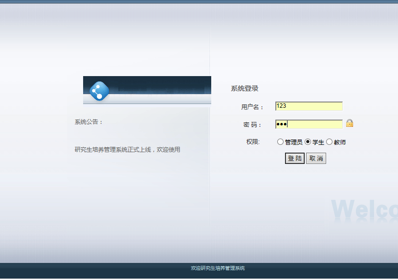Select the 教师 radio button
This screenshot has width=398, height=280.
click(329, 142)
